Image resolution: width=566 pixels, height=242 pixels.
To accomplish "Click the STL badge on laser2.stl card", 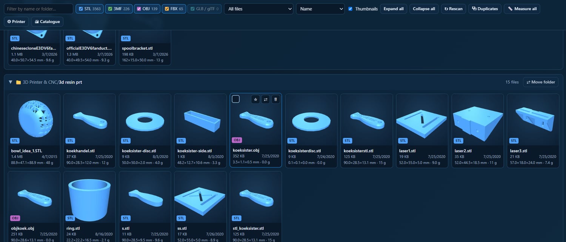I will pyautogui.click(x=458, y=141).
